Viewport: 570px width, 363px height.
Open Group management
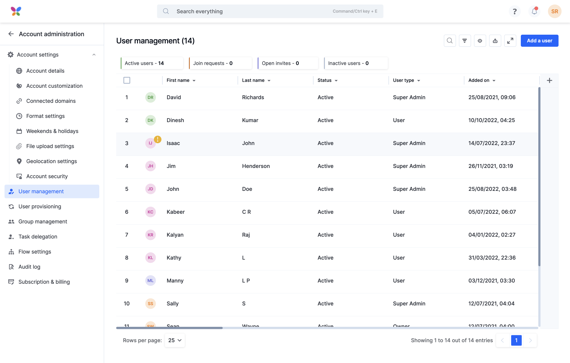click(43, 222)
